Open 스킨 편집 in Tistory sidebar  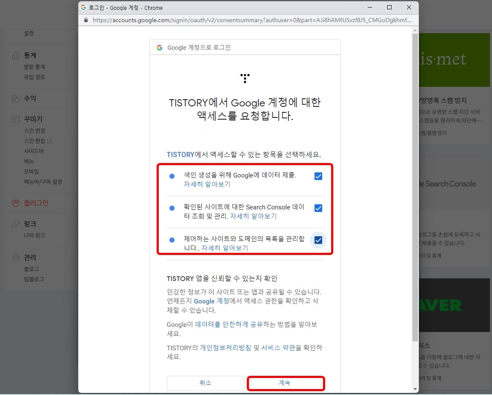[34, 141]
